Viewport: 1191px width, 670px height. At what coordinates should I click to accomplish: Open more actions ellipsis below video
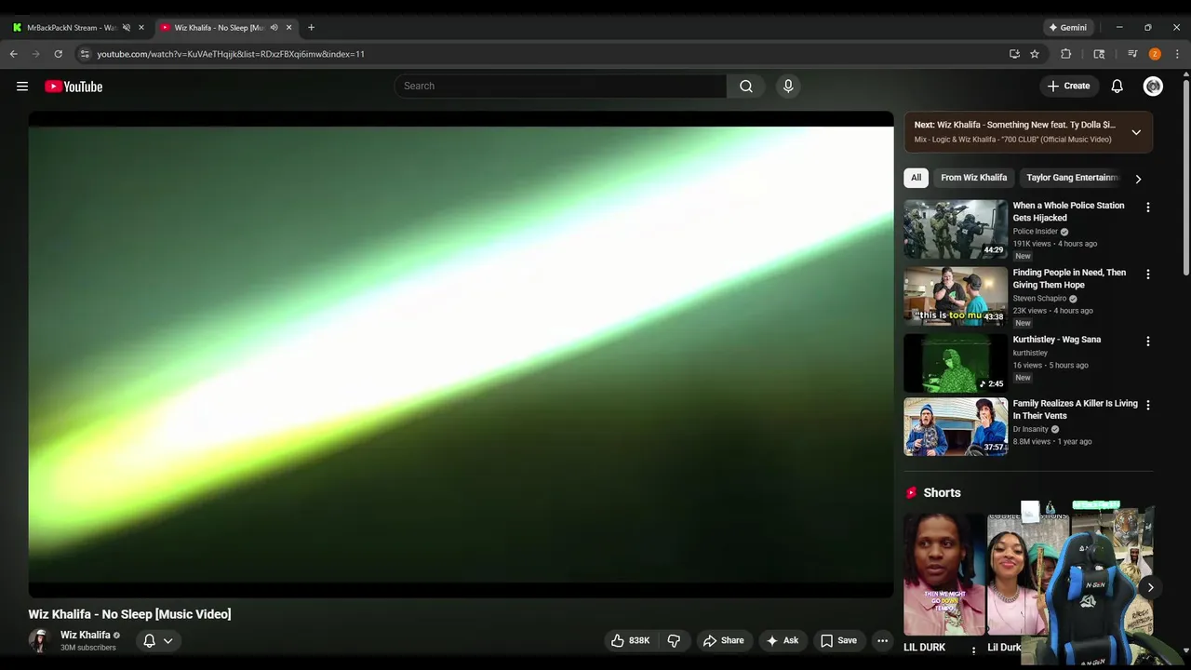coord(882,640)
